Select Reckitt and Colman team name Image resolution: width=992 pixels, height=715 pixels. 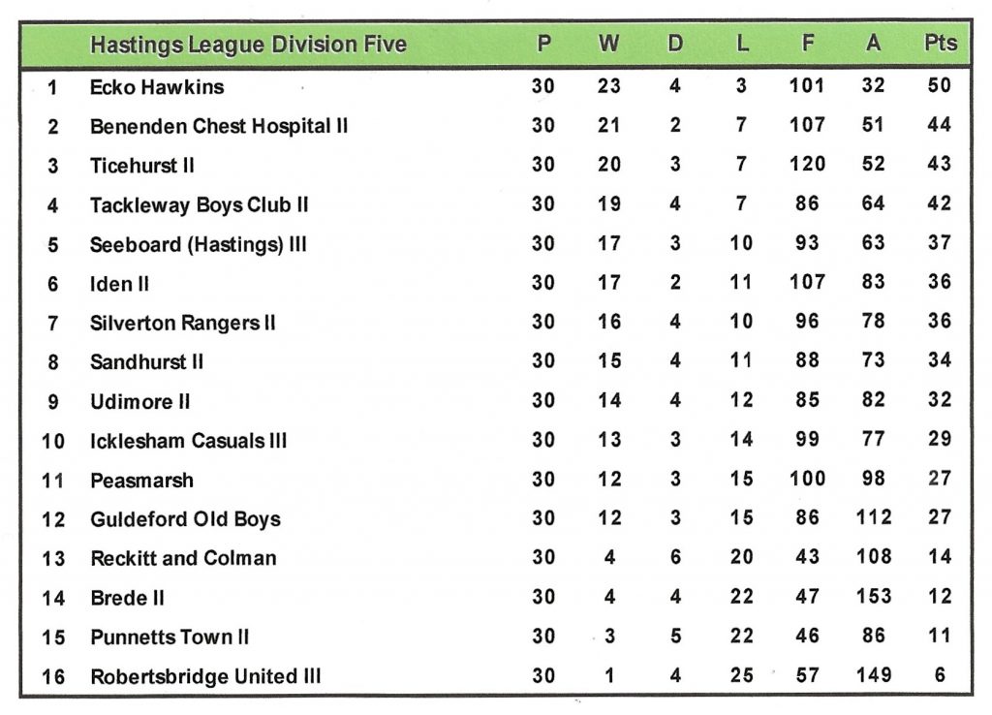point(183,559)
